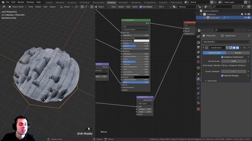Toggle Subdivision modifier render camera icon
The height and width of the screenshot is (141, 252).
[x=237, y=48]
